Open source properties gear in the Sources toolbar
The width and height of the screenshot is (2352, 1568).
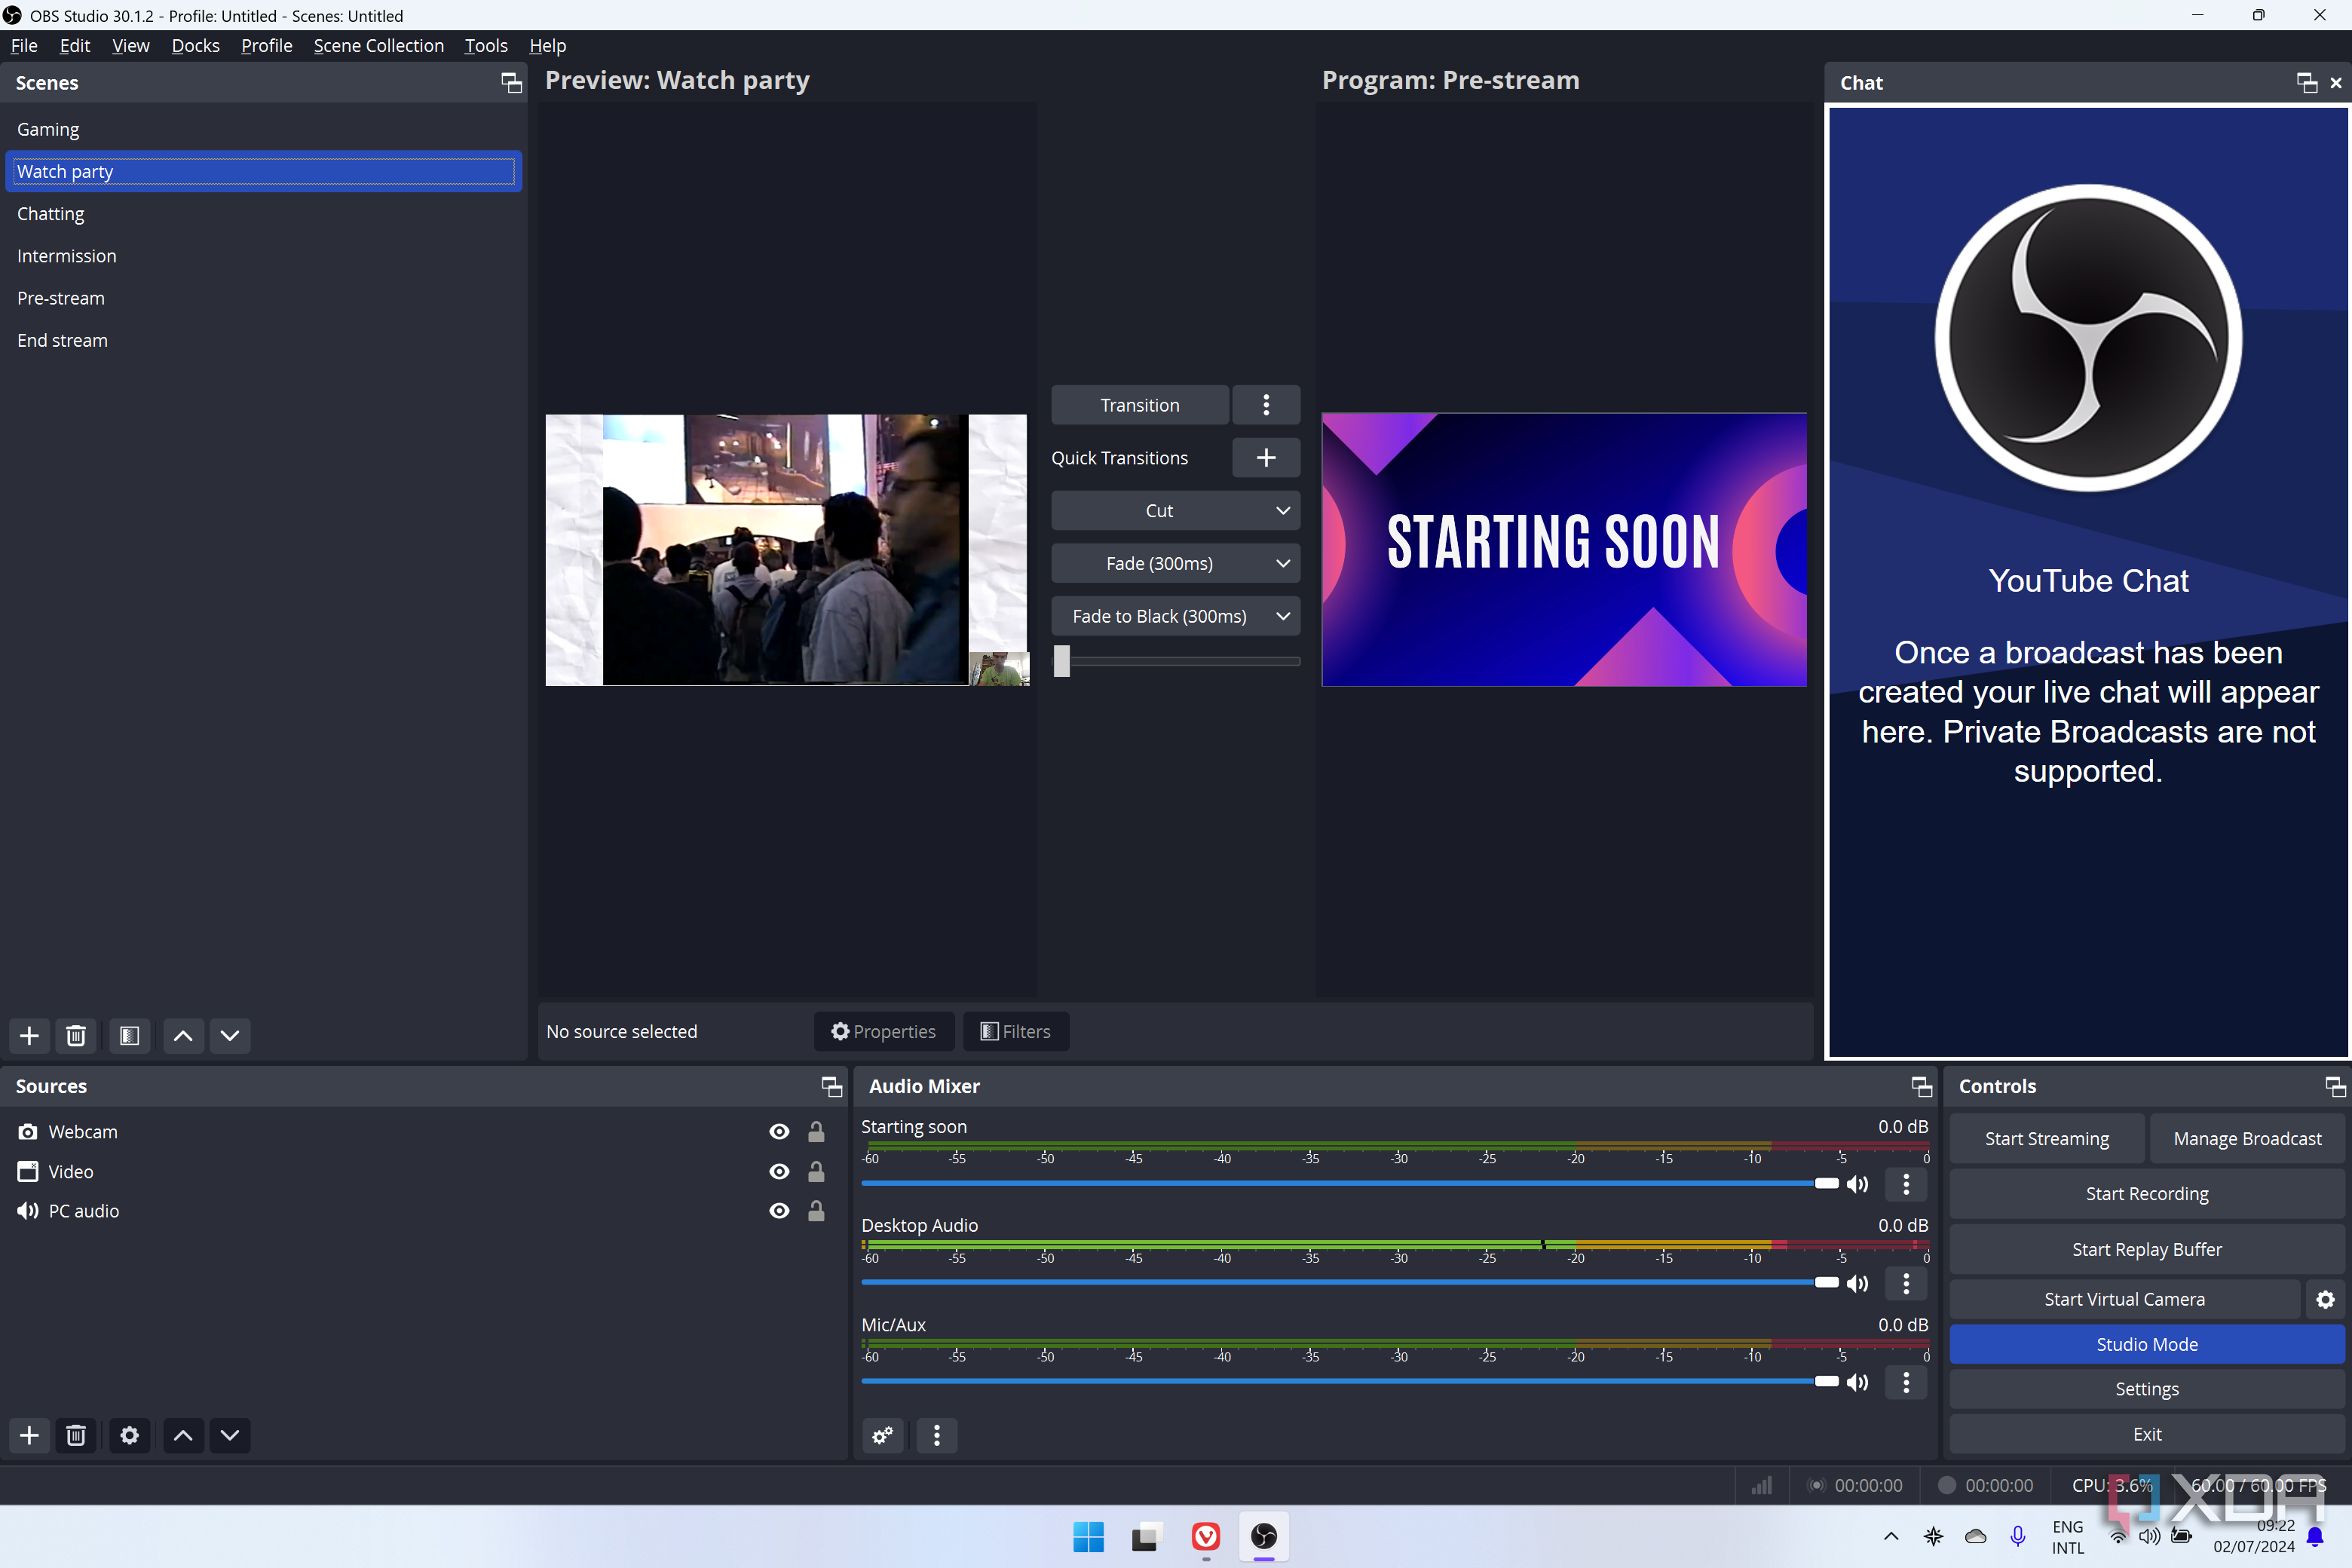coord(129,1435)
